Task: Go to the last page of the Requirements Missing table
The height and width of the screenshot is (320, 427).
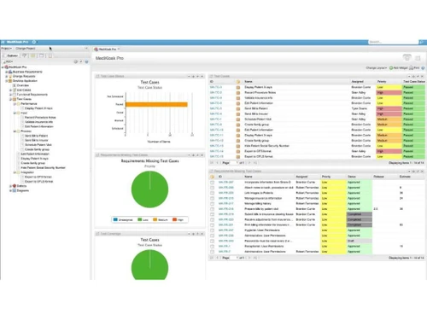Action: click(x=255, y=258)
